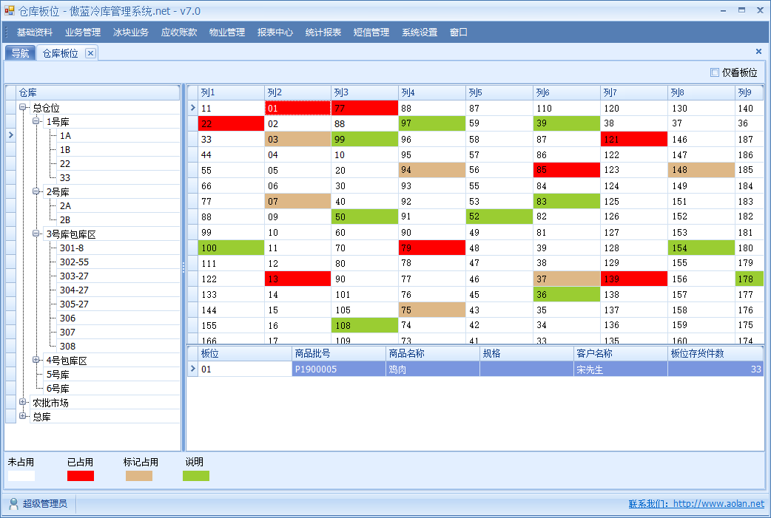
Task: Close the 仓库板位 tab with its x icon
Action: pyautogui.click(x=90, y=53)
